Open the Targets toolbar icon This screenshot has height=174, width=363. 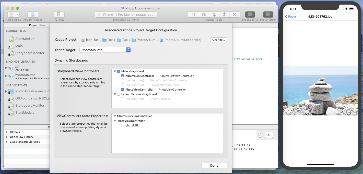click(59, 14)
